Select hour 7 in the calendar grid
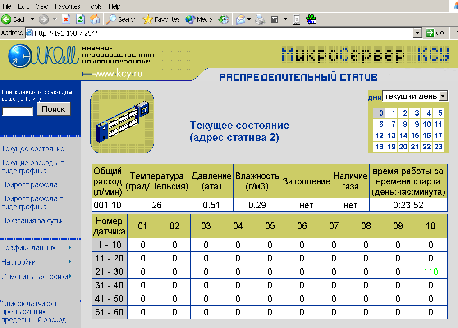 (391, 125)
